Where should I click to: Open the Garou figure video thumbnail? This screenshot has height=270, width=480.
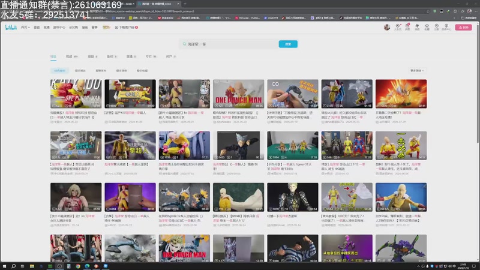tap(238, 145)
